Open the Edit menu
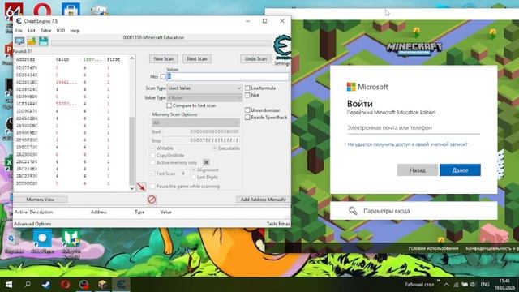The width and height of the screenshot is (519, 292). click(x=31, y=31)
